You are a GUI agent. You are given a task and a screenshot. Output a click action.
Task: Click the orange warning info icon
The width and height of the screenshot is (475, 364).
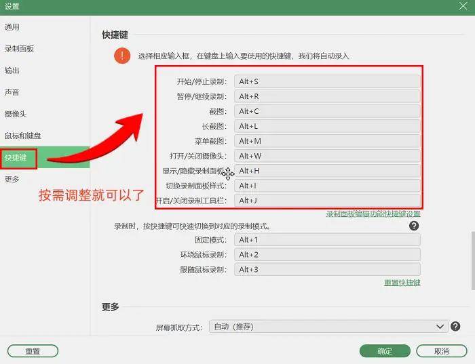121,55
